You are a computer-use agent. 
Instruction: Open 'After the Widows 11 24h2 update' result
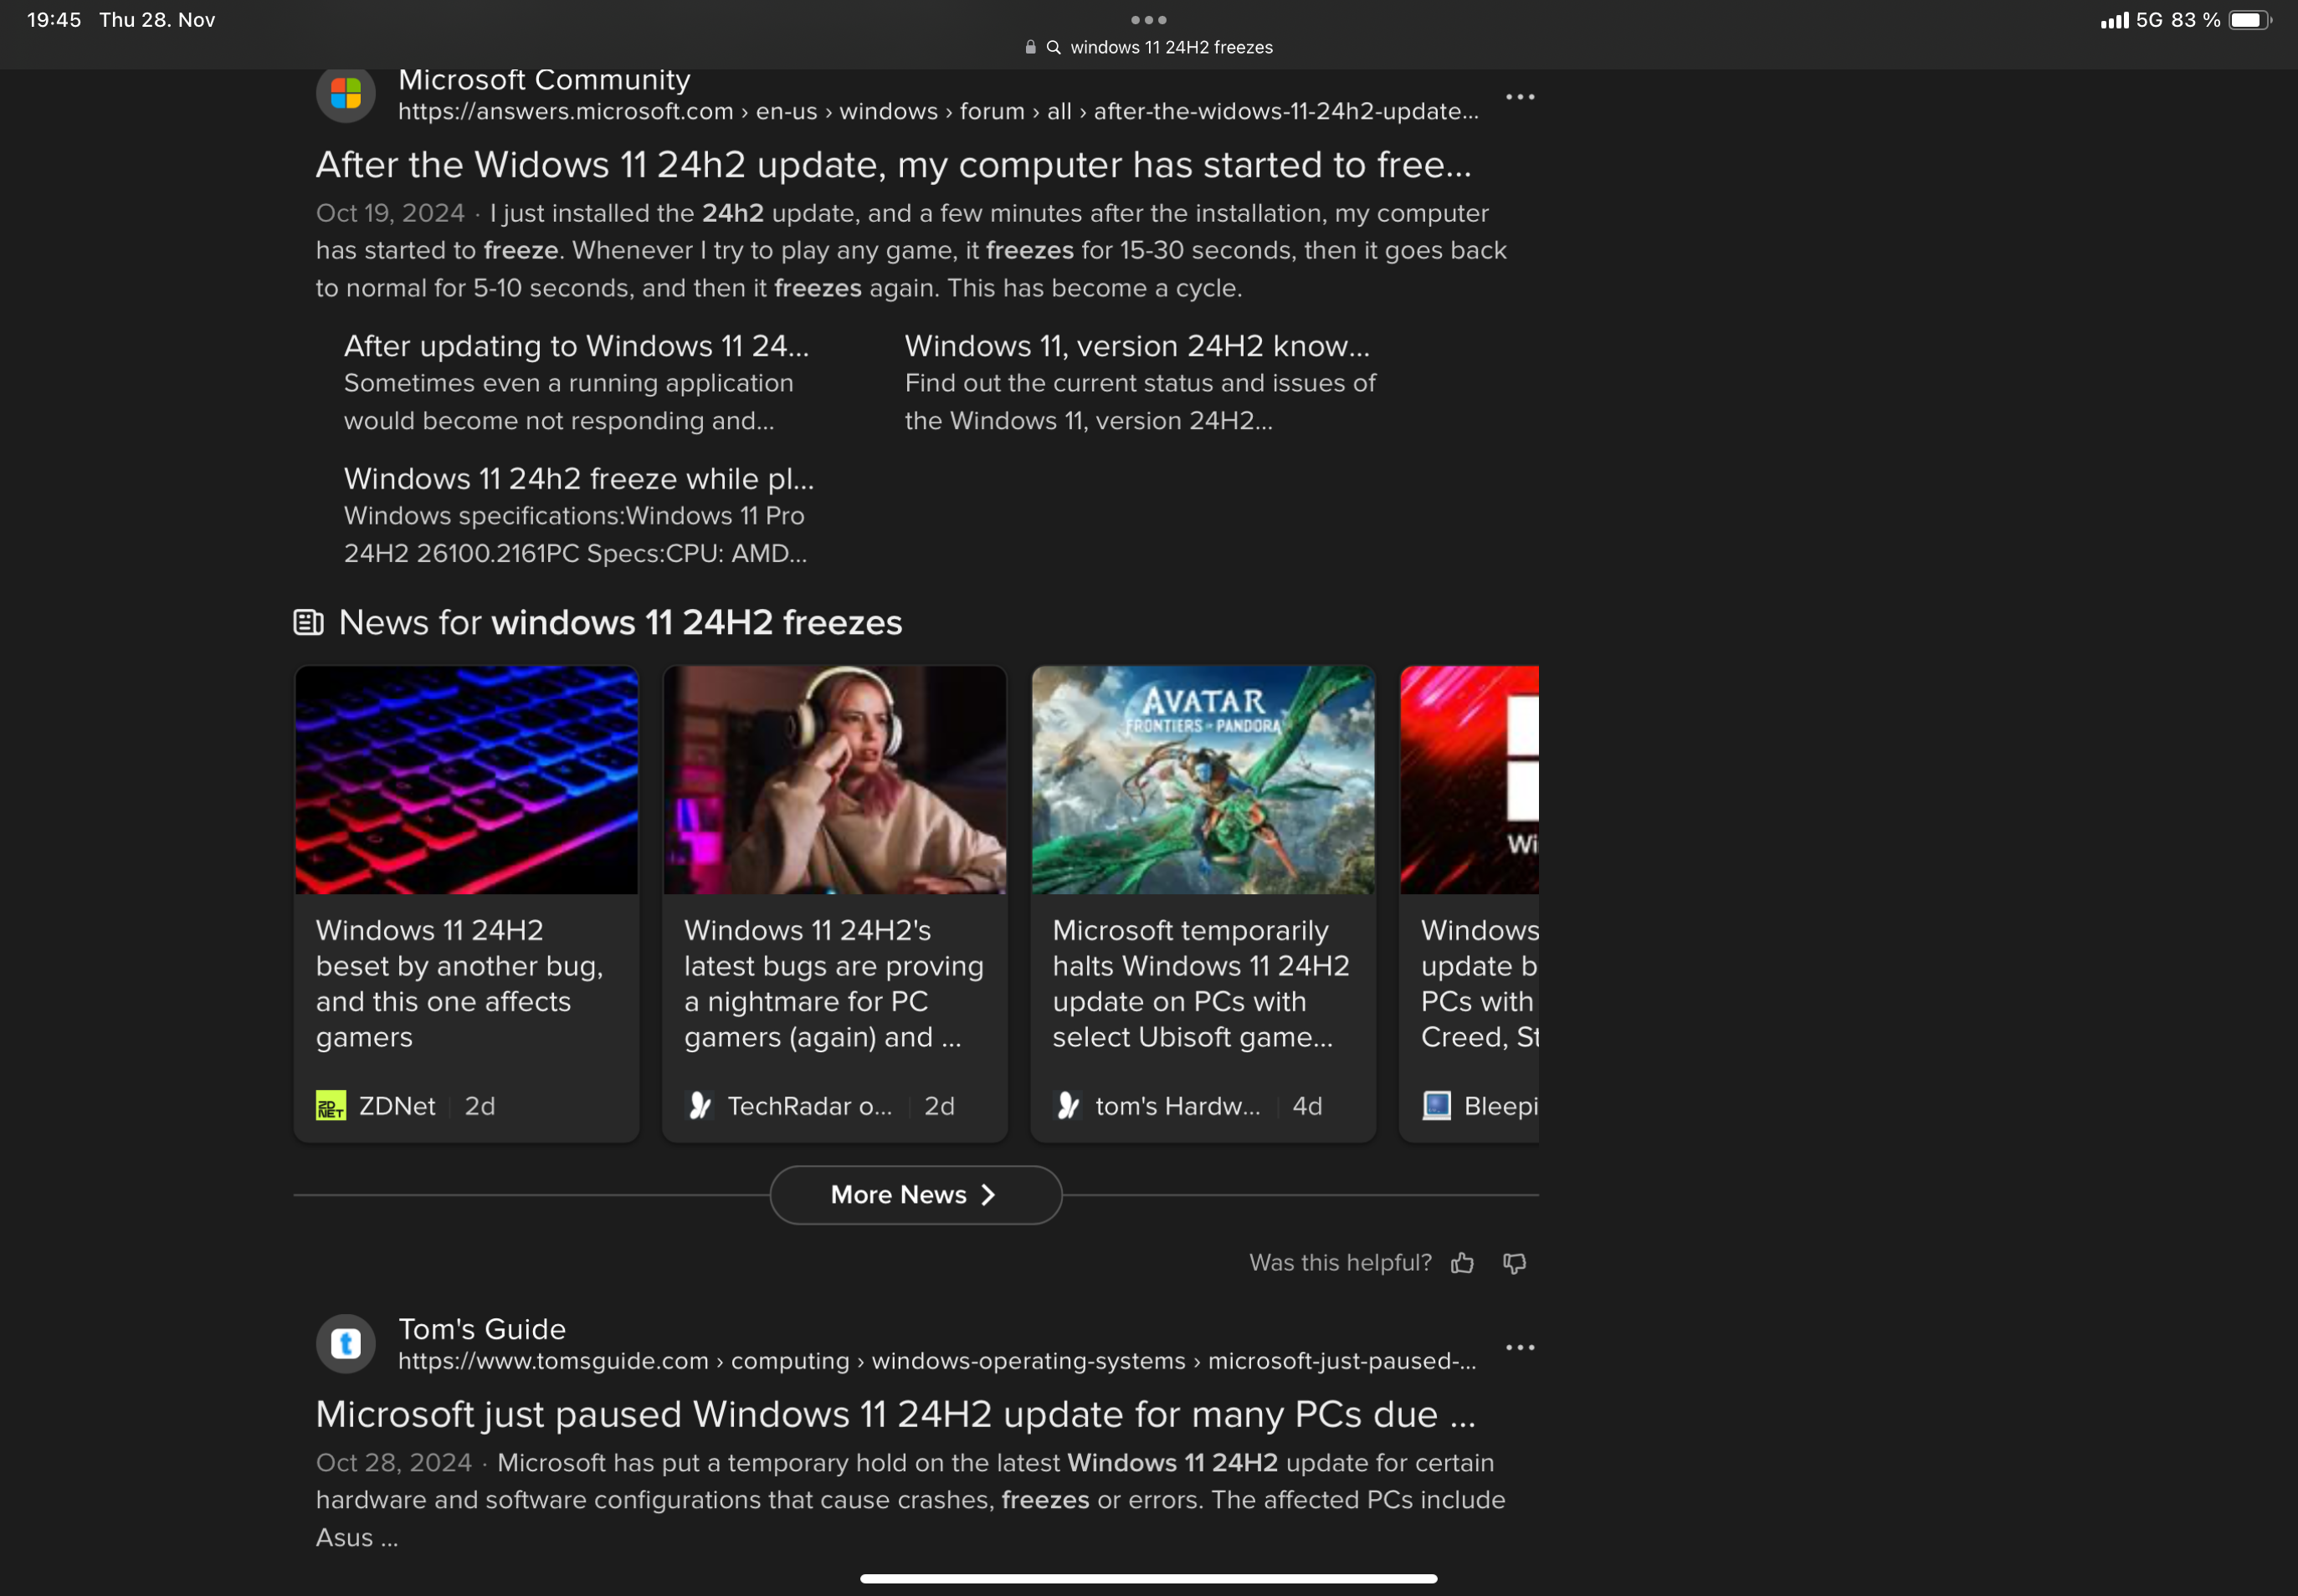click(894, 165)
